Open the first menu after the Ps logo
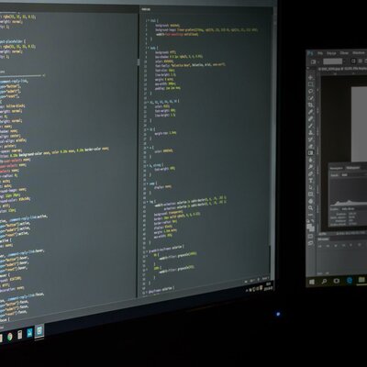Viewport: 367px width, 367px height. coord(320,53)
